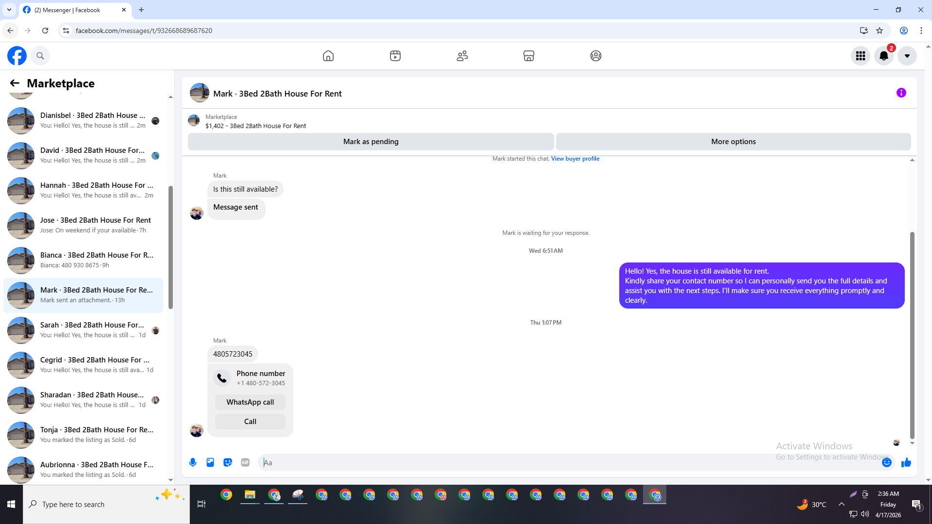Open the Aubrionna conversation
This screenshot has width=932, height=524.
click(83, 470)
